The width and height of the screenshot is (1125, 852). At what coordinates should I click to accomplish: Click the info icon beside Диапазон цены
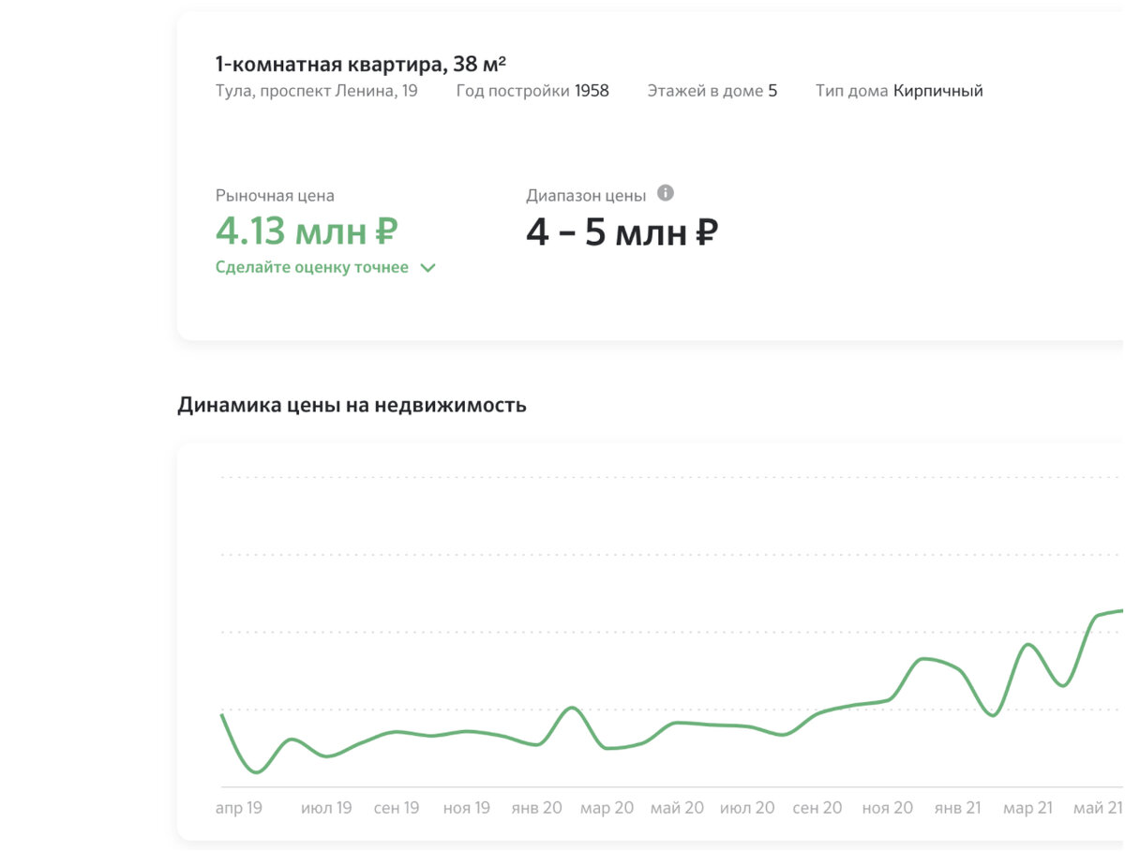(x=666, y=193)
